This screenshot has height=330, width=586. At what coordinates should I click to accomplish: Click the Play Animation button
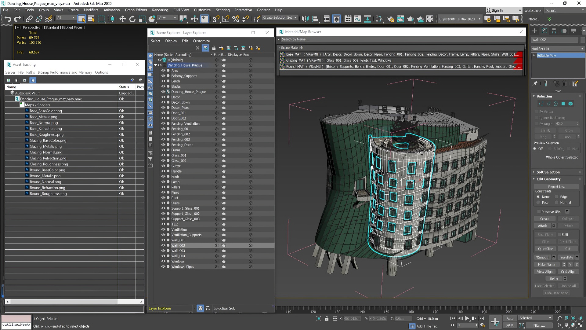[x=467, y=318]
